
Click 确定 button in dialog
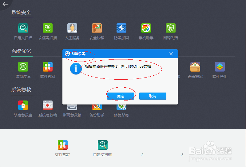coord(121,96)
